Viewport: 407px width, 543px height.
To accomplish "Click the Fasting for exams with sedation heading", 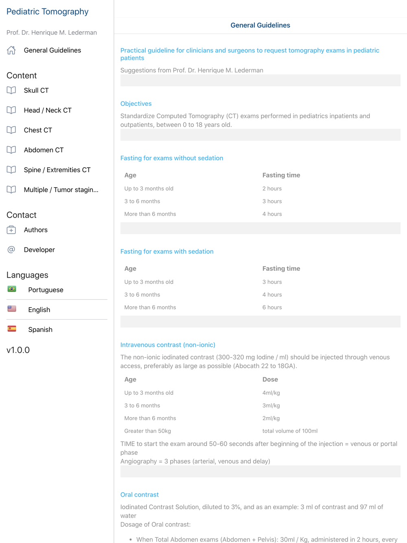I will [167, 252].
